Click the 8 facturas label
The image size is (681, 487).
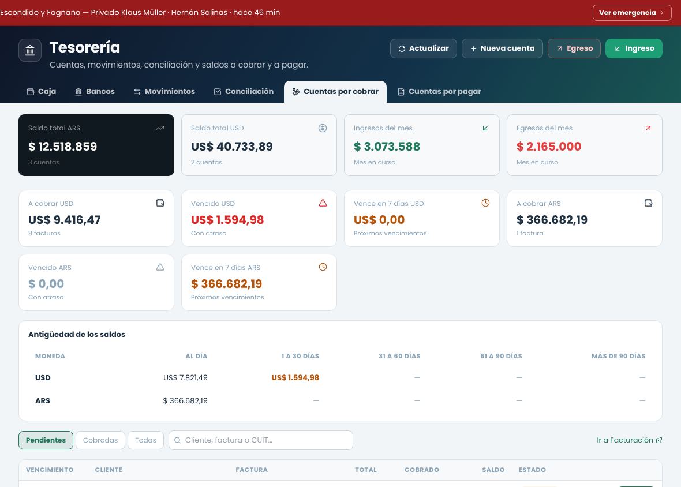(x=44, y=233)
